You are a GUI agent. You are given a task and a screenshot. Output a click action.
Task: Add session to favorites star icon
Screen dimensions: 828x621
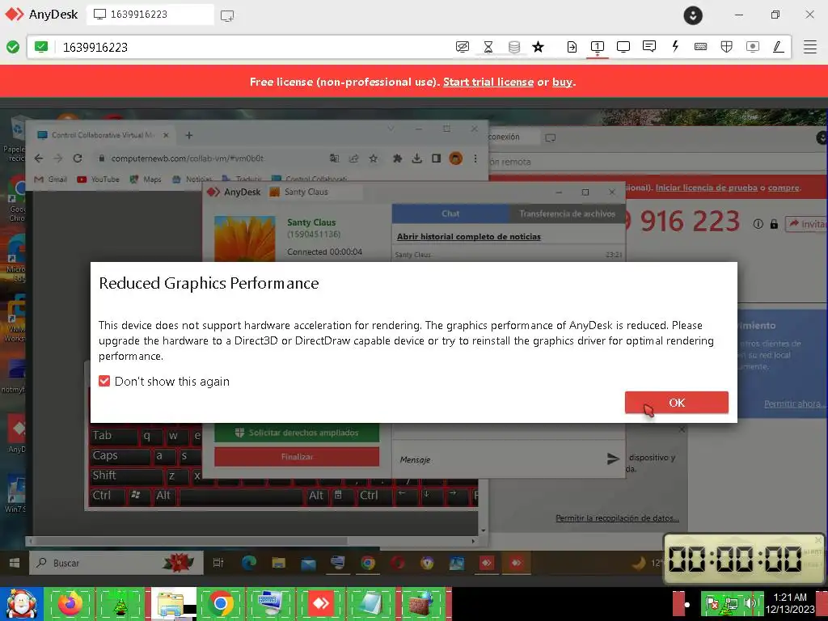click(x=538, y=47)
